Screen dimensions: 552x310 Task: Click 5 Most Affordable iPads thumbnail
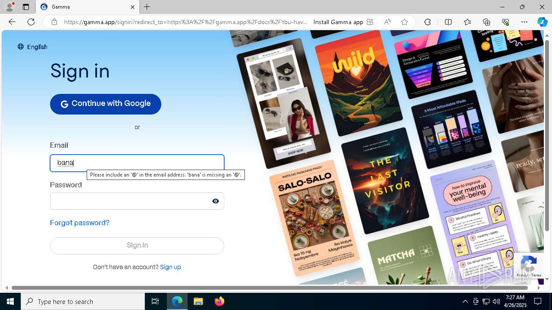point(451,129)
